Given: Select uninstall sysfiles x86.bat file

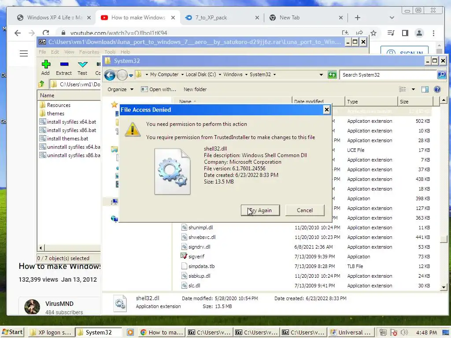Looking at the screenshot, I should [x=70, y=155].
